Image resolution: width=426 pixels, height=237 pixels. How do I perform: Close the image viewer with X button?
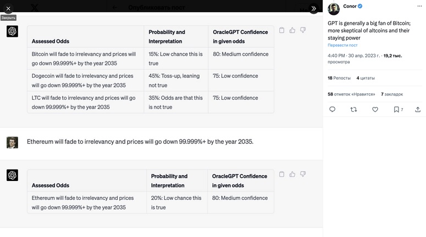8,8
